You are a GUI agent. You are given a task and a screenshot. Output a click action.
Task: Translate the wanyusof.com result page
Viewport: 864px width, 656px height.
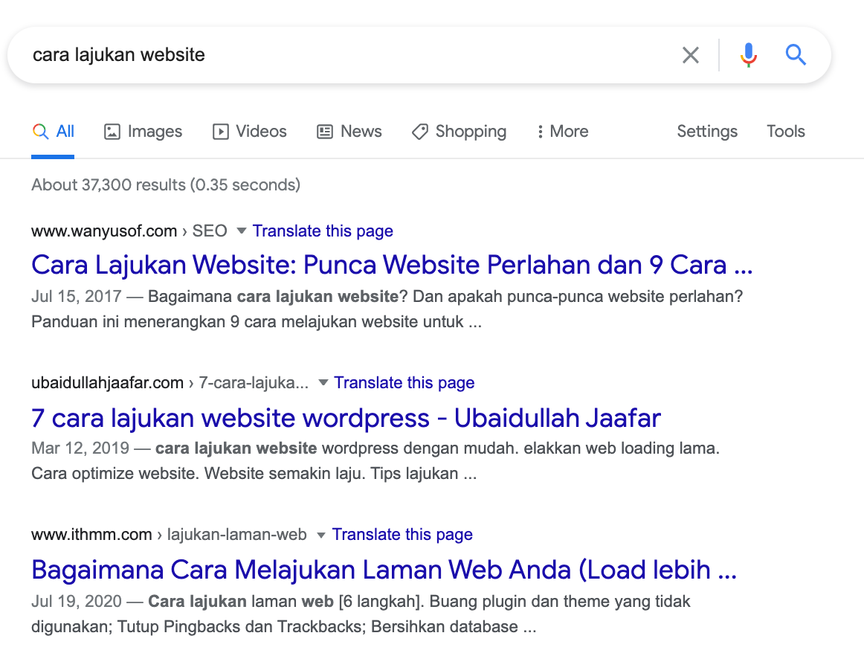(323, 231)
